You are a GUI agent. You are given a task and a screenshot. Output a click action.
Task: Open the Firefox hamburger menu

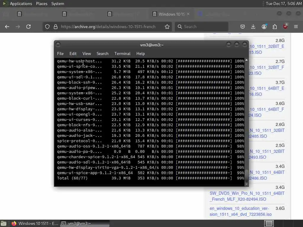pyautogui.click(x=296, y=27)
